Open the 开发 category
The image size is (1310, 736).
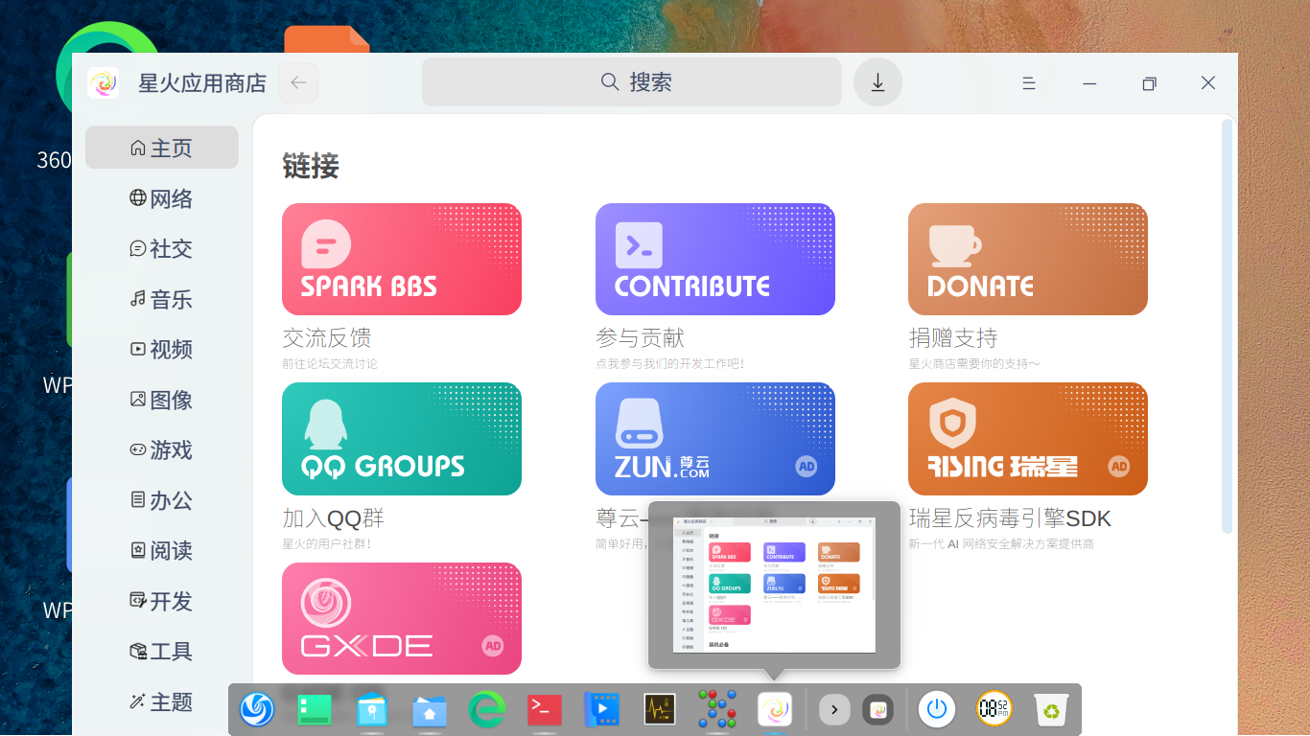tap(161, 601)
